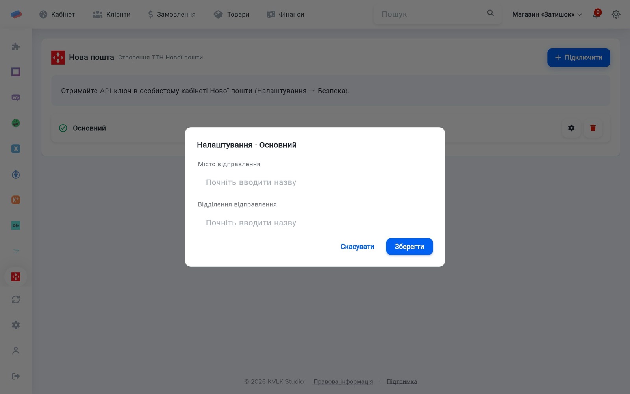Screen dimensions: 630x394
Task: Navigate to Товари
Action: [232, 14]
